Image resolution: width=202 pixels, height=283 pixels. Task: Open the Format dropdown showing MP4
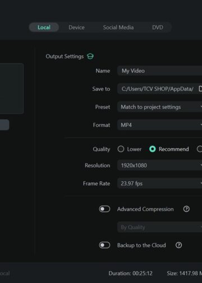[x=160, y=125]
